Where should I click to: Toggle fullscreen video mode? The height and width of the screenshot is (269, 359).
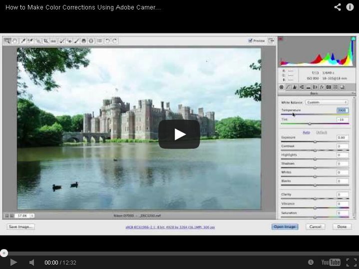tap(351, 262)
